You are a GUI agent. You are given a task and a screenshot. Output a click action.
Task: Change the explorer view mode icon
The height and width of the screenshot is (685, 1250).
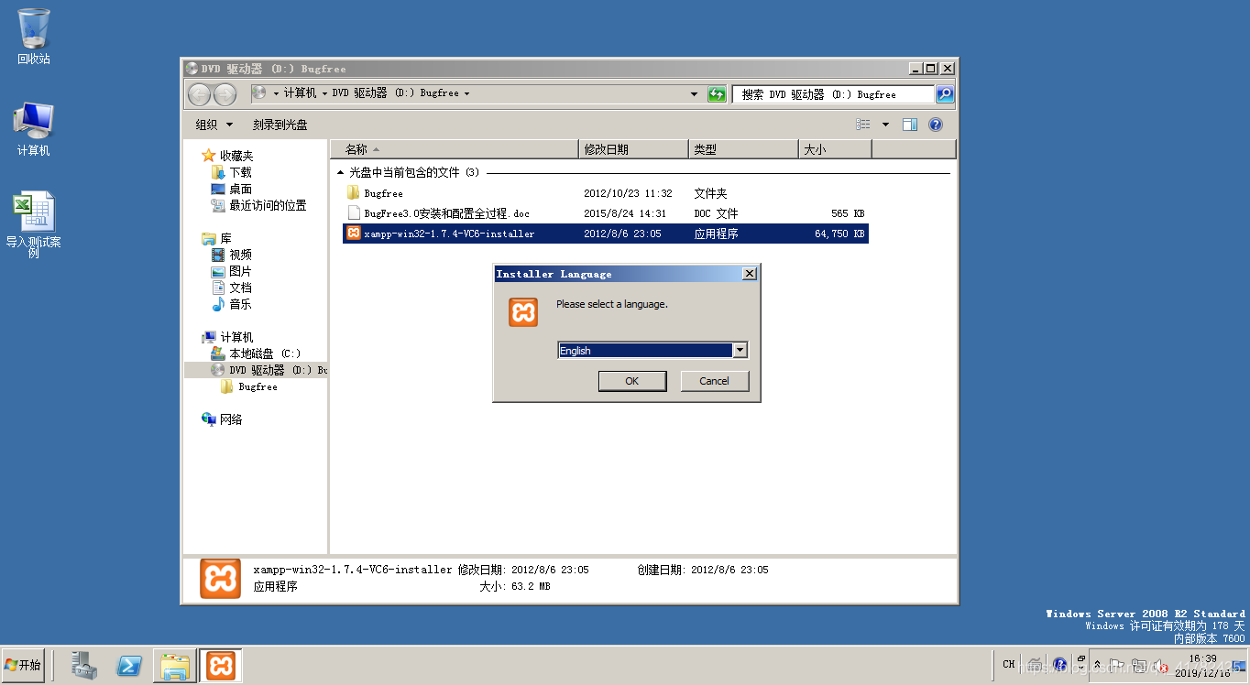tap(863, 125)
